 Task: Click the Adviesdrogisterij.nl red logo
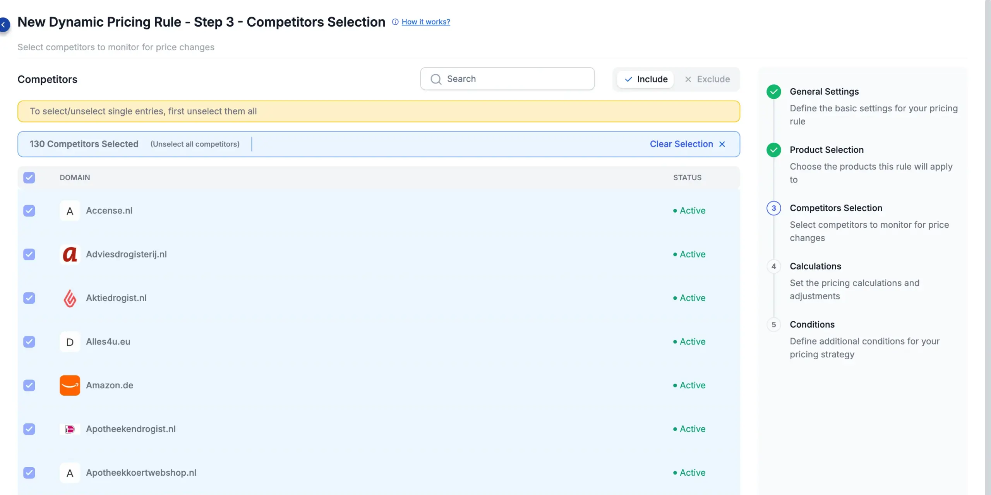click(70, 254)
